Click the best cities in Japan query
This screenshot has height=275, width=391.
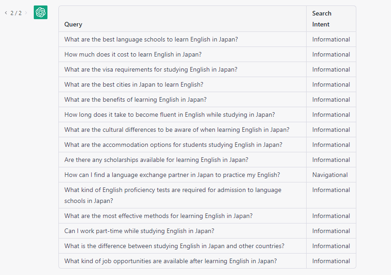(134, 84)
